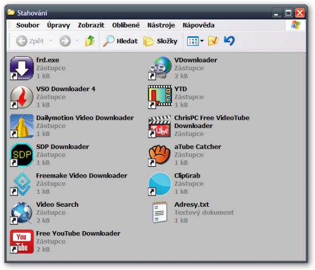The image size is (315, 270).
Task: Click the YTD label text
Action: point(181,89)
